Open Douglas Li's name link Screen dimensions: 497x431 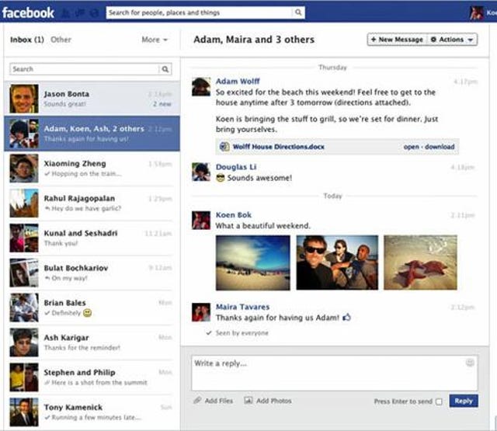[236, 167]
